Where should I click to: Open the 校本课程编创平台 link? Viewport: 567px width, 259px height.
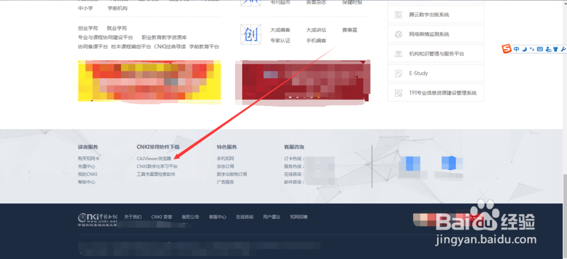(x=131, y=47)
